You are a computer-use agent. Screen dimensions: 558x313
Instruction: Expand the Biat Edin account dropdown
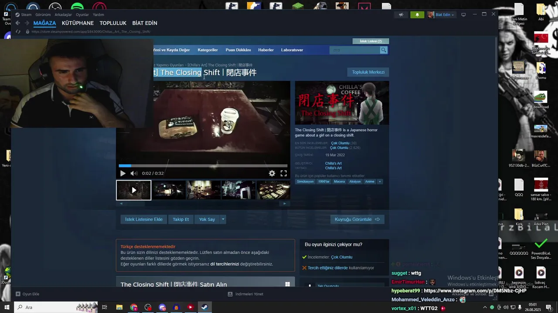[441, 15]
